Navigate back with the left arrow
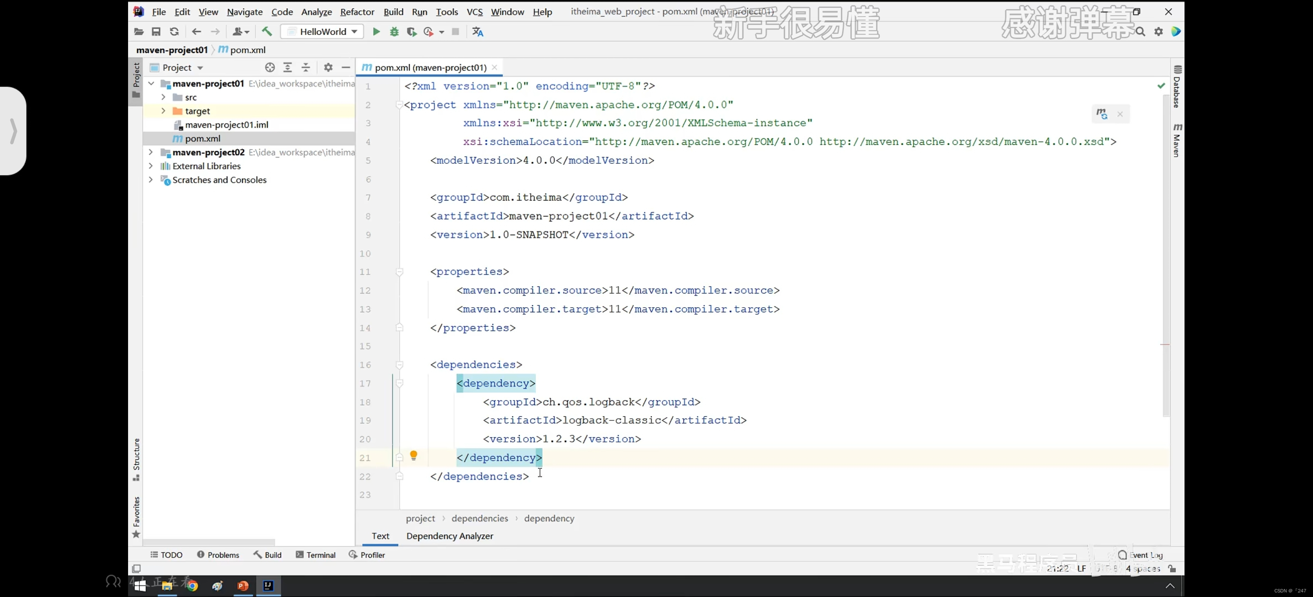 (196, 32)
